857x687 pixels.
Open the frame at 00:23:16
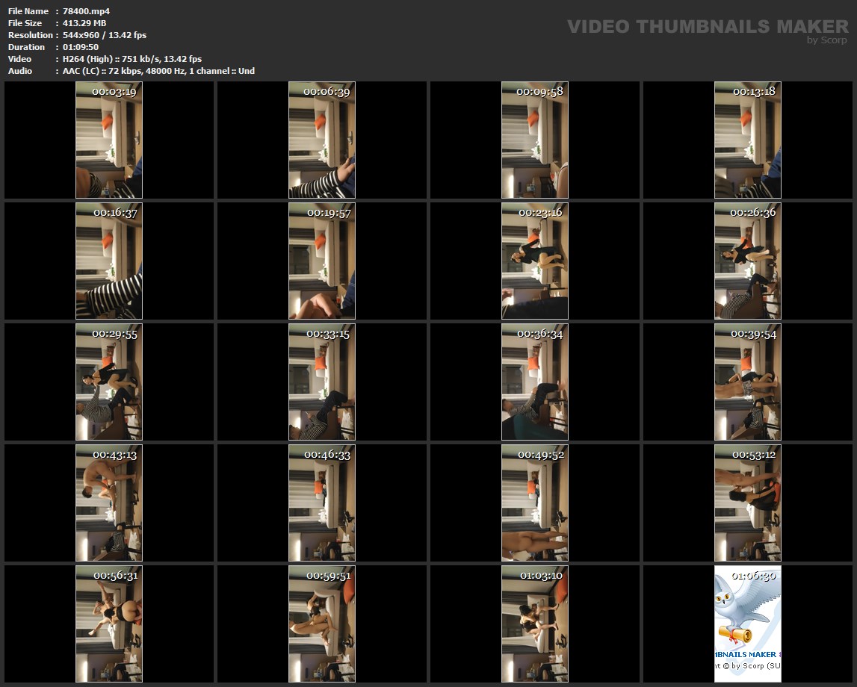click(535, 261)
